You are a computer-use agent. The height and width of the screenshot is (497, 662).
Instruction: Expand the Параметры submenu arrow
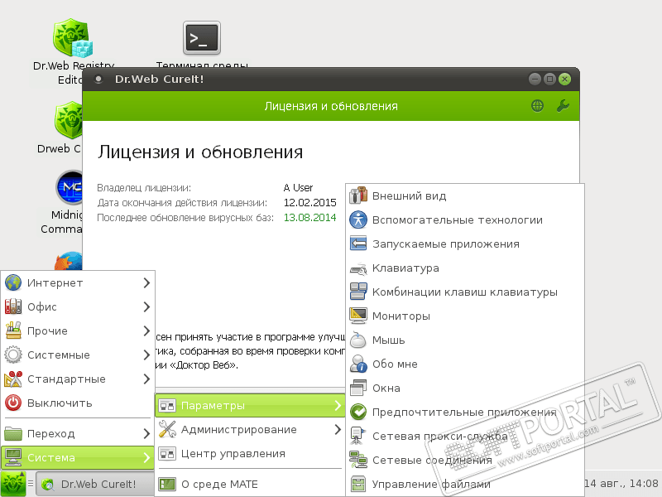[338, 406]
